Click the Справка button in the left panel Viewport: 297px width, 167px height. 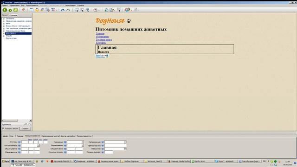tap(25, 128)
